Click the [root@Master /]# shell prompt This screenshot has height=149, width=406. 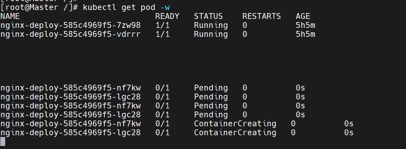click(39, 7)
